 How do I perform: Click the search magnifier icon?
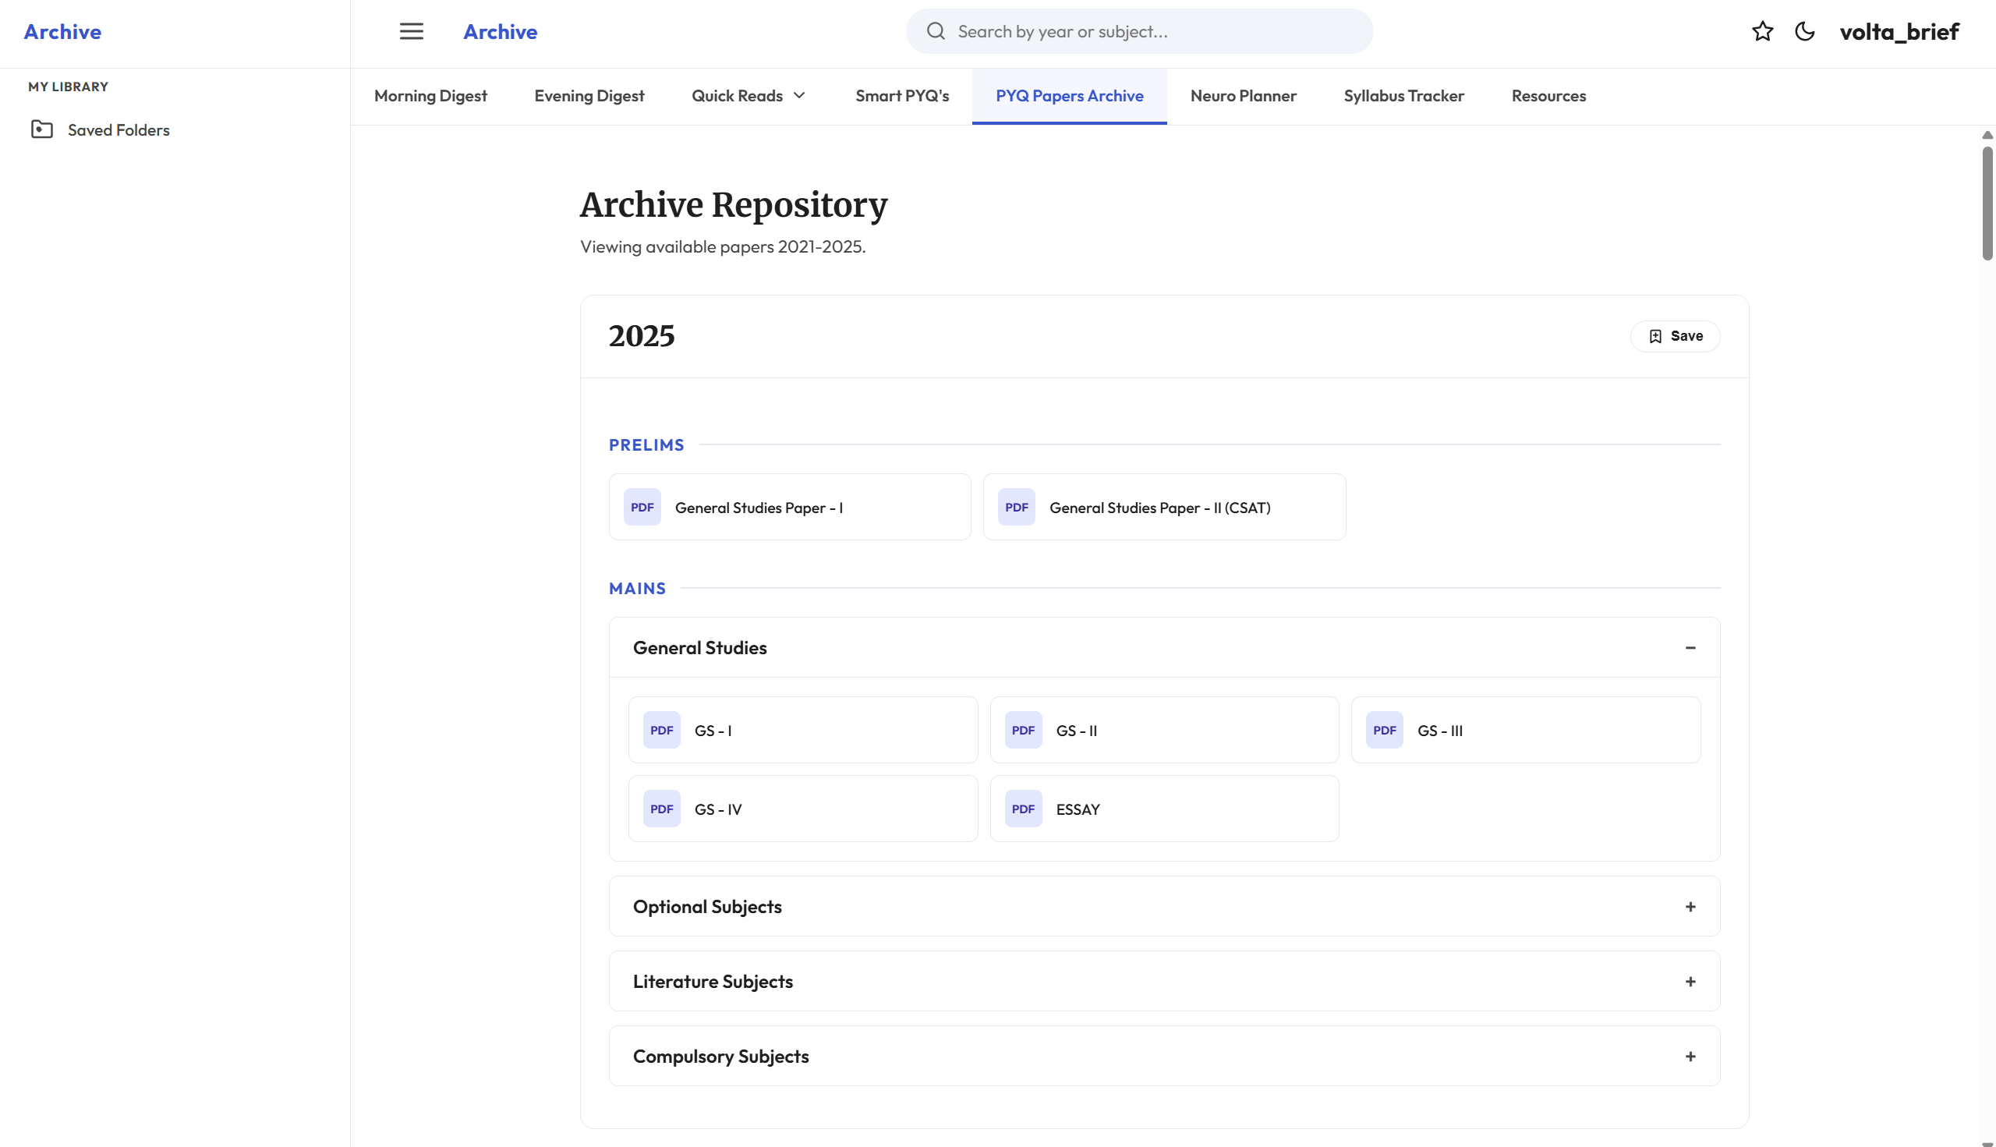(x=936, y=30)
